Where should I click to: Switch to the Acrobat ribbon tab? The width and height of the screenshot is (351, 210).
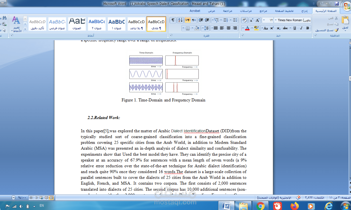pyautogui.click(x=195, y=11)
